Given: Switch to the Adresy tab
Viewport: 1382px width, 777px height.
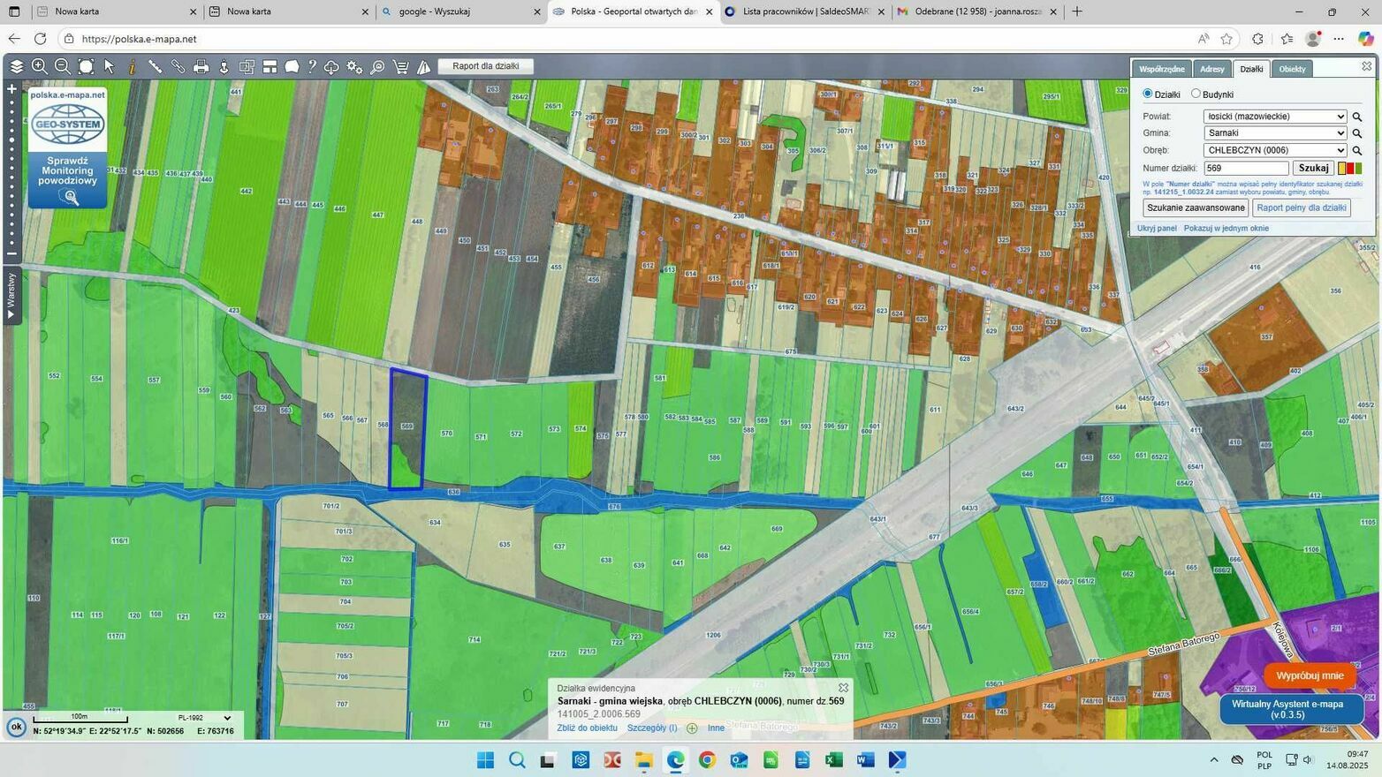Looking at the screenshot, I should (1211, 69).
